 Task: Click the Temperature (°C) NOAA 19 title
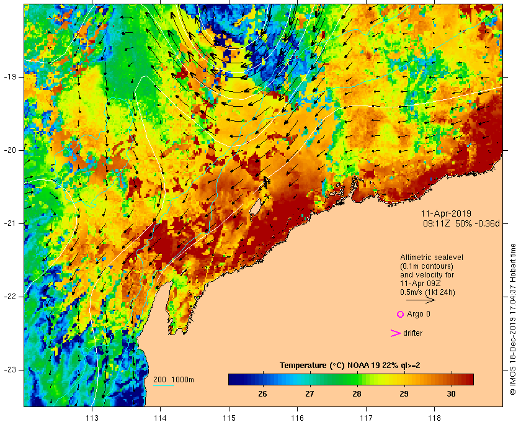coord(350,366)
